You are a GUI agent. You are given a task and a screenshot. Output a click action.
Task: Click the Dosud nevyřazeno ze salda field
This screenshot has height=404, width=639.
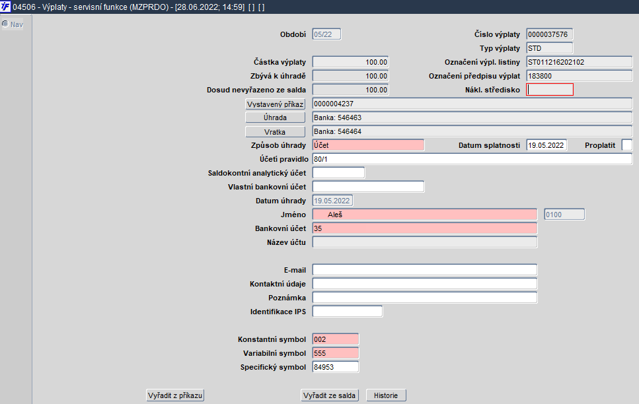tap(350, 90)
